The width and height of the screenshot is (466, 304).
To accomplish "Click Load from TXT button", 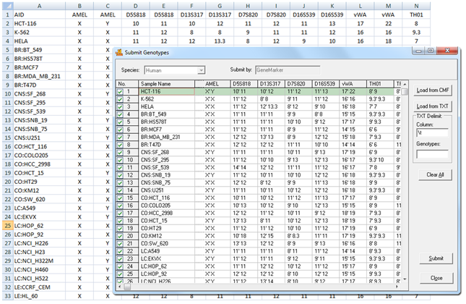I will pyautogui.click(x=433, y=106).
